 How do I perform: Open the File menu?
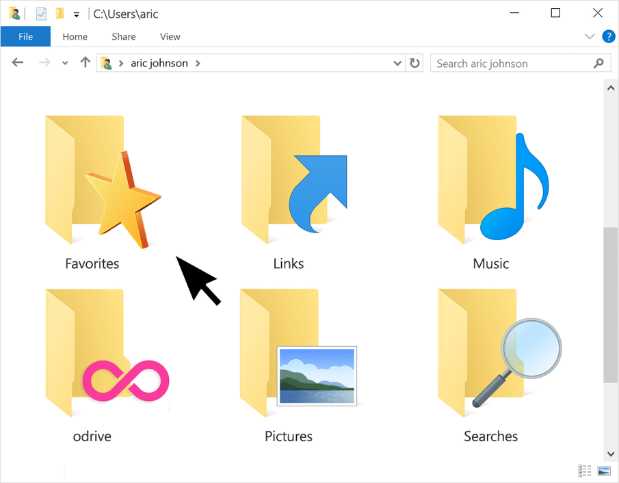(x=26, y=37)
